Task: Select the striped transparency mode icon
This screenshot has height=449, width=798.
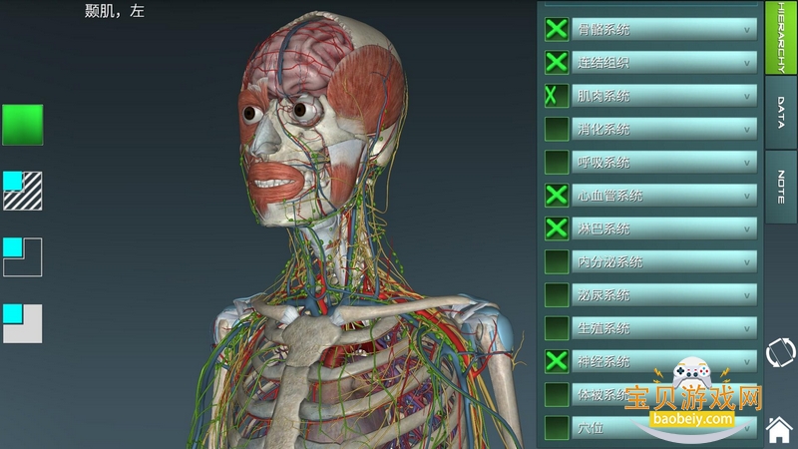Action: click(22, 191)
